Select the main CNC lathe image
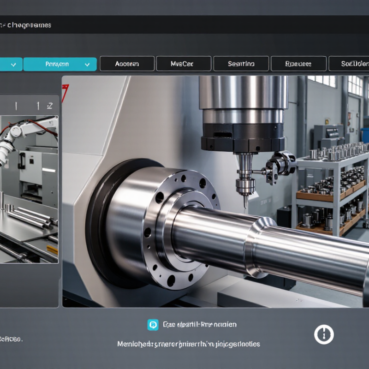This screenshot has width=369, height=369. [x=215, y=191]
